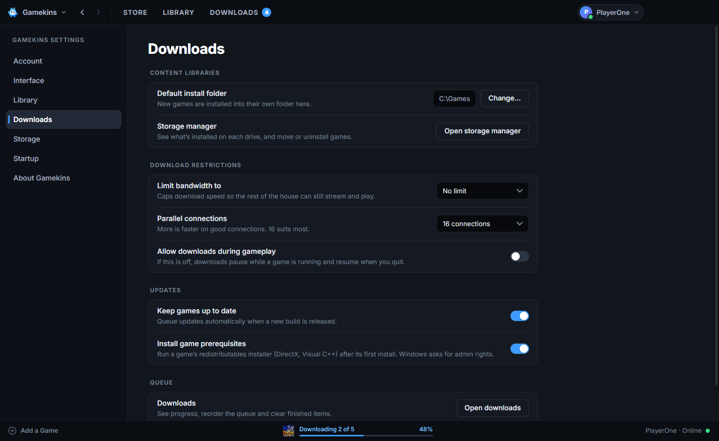719x441 pixels.
Task: Click the Downloading 2 of 5 status text
Action: pyautogui.click(x=327, y=429)
